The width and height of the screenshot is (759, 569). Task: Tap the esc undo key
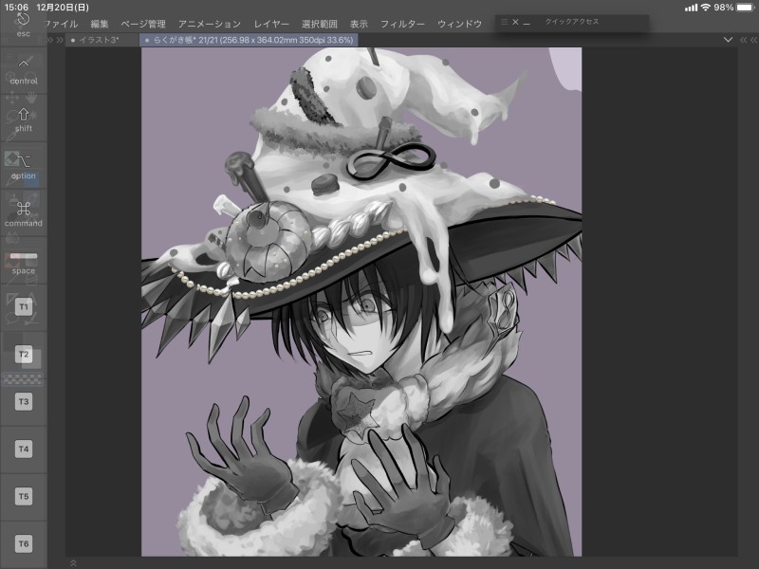(x=23, y=26)
